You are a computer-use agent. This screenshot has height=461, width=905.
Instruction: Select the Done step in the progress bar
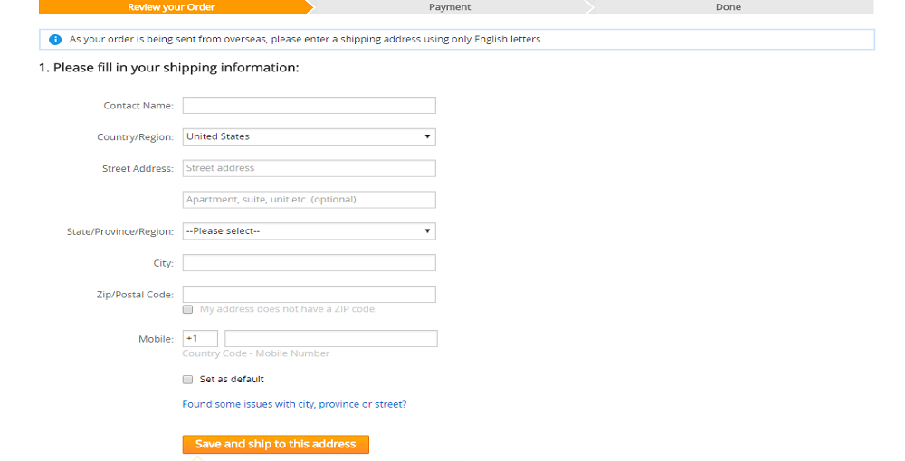pos(728,7)
